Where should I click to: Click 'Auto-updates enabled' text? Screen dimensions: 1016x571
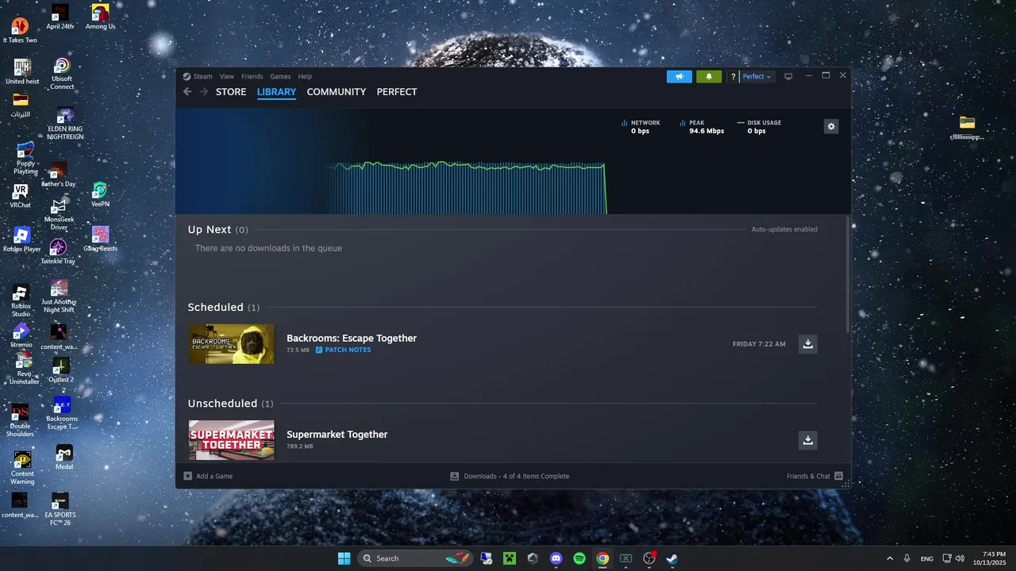(784, 229)
